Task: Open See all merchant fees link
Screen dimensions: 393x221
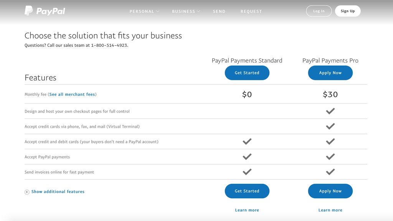Action: [72, 94]
